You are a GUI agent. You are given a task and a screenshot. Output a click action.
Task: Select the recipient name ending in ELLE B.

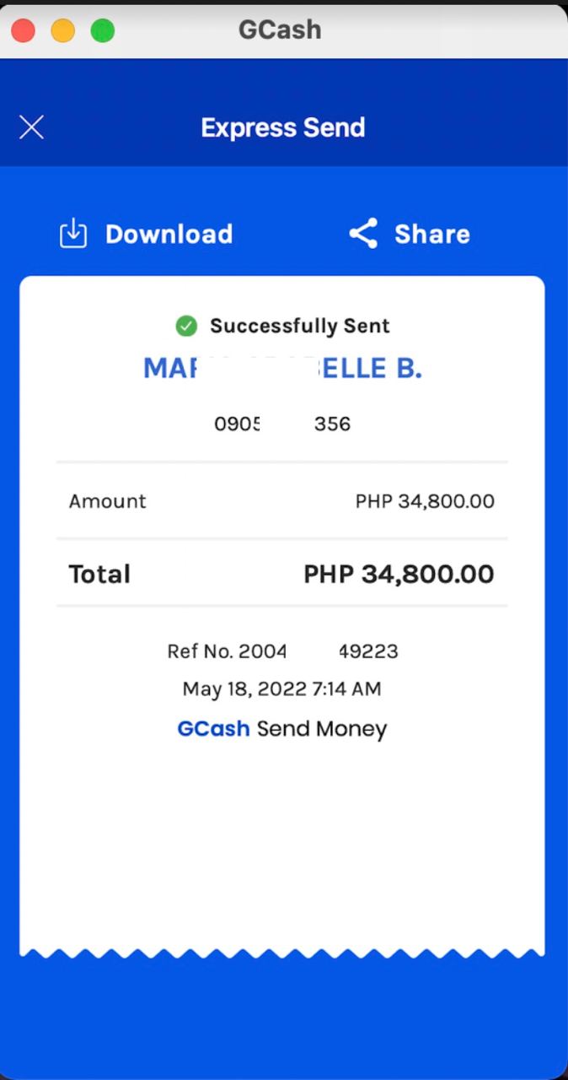tap(282, 369)
